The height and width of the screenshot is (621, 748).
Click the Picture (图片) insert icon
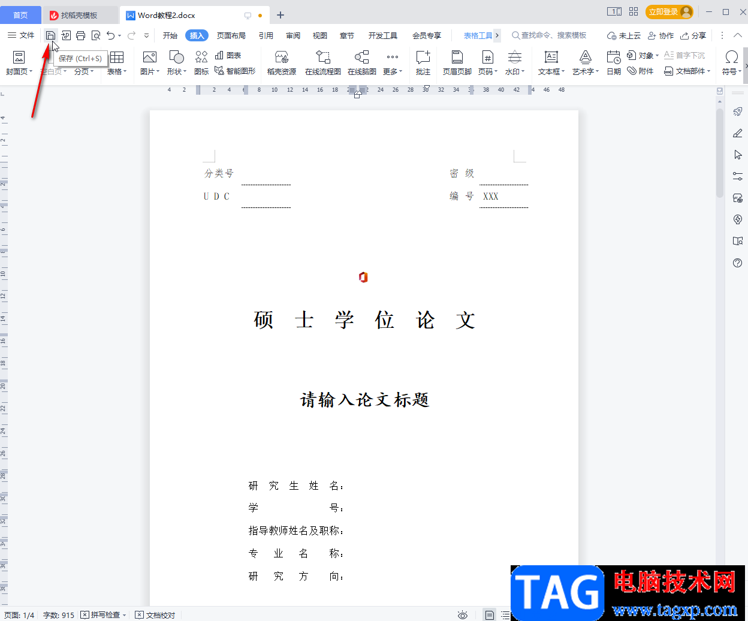point(149,58)
